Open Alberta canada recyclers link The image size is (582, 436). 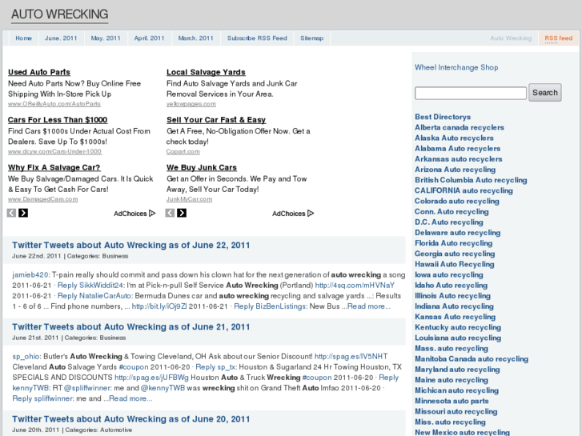460,127
